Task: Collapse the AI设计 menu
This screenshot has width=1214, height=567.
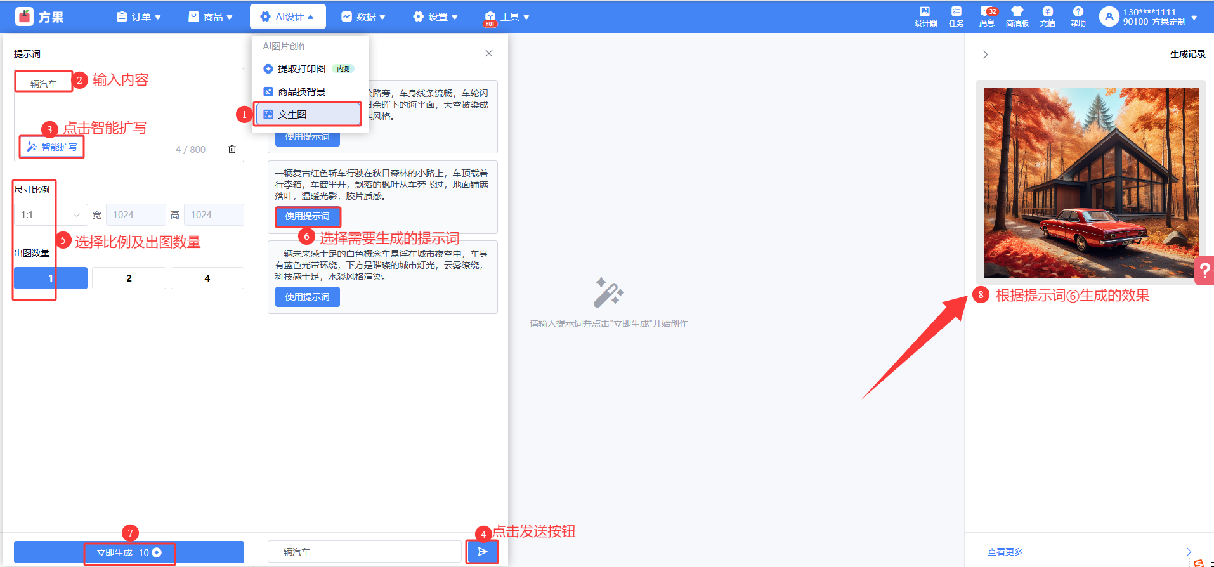Action: tap(288, 16)
